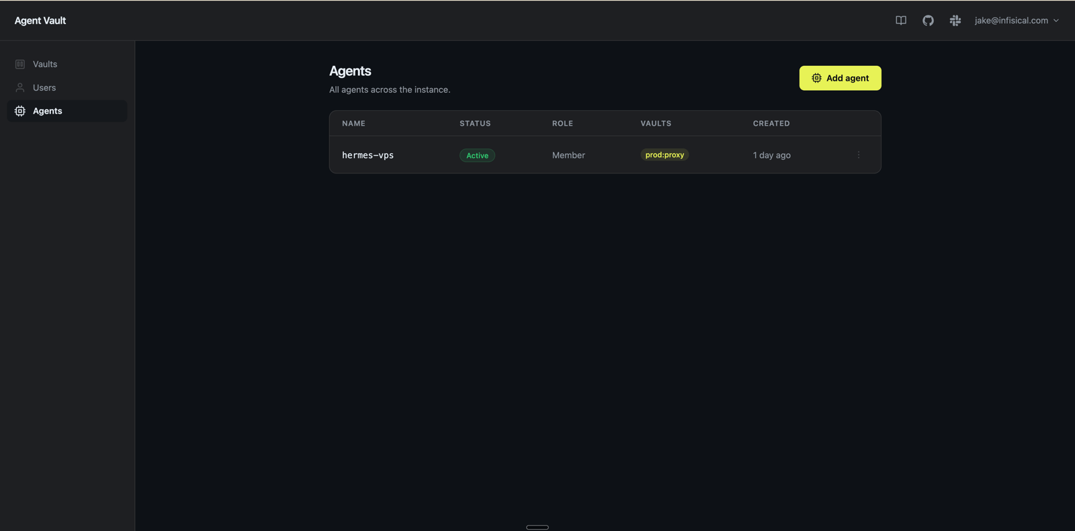Click the hermes-vps agent name
1075x531 pixels.
tap(368, 155)
